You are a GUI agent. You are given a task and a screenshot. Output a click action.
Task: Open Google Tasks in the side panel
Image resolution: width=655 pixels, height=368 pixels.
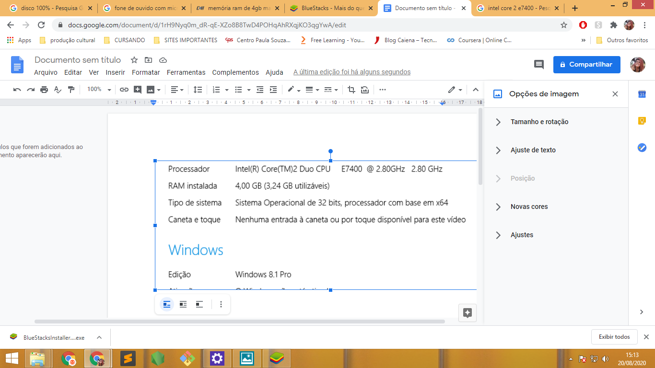(x=642, y=148)
